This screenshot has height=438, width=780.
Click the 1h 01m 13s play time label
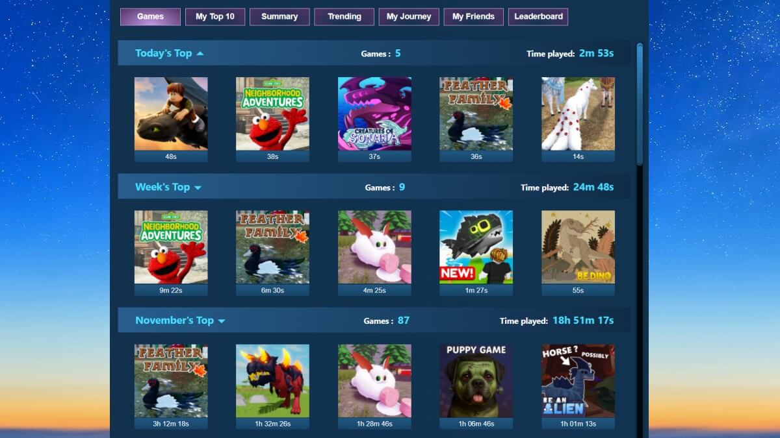point(578,424)
